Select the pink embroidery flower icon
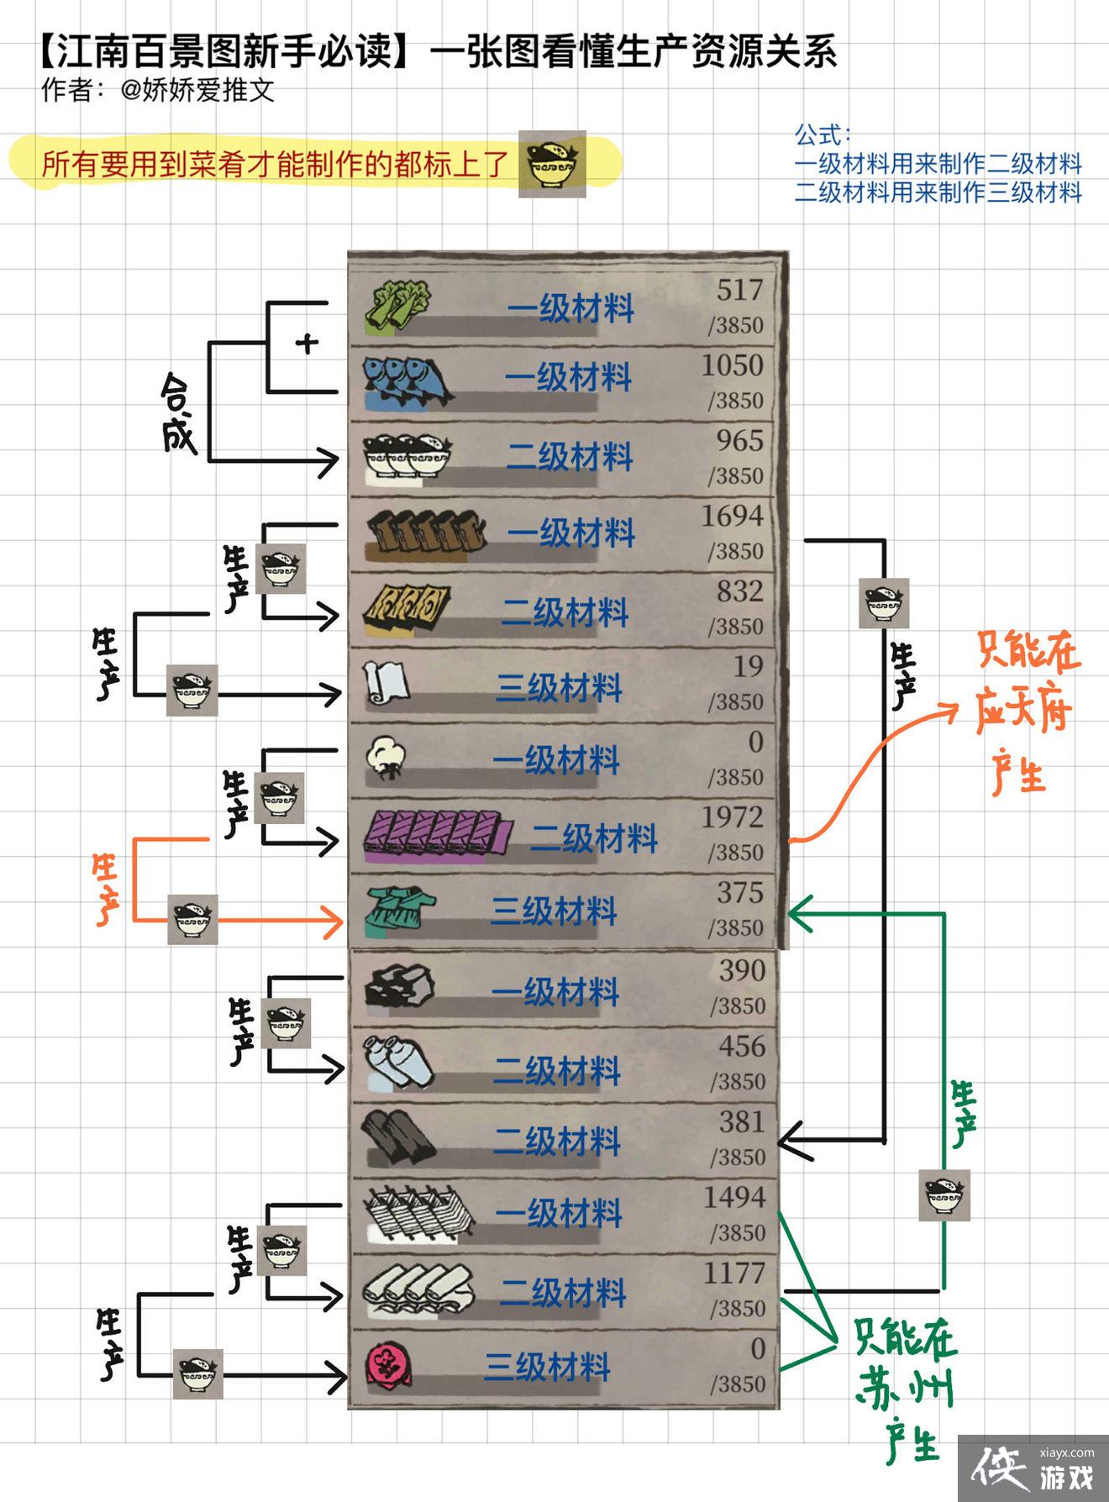This screenshot has width=1109, height=1502. pyautogui.click(x=389, y=1366)
